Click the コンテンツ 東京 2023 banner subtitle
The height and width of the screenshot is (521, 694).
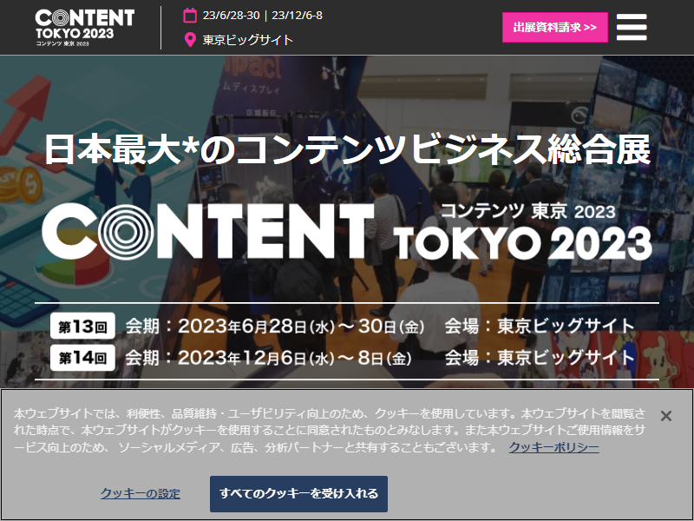[528, 211]
